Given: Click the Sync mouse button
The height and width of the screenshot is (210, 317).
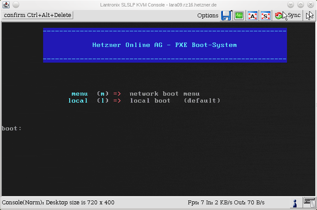Looking at the screenshot, I should pyautogui.click(x=288, y=16).
